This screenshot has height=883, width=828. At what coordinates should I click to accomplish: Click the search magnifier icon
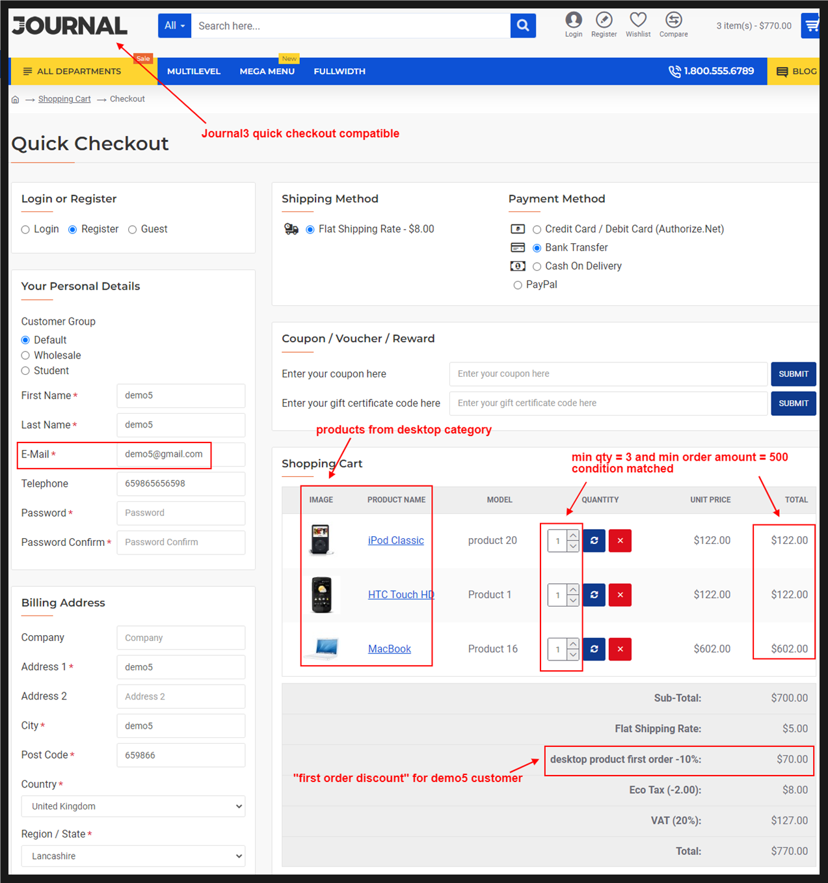[x=522, y=25]
